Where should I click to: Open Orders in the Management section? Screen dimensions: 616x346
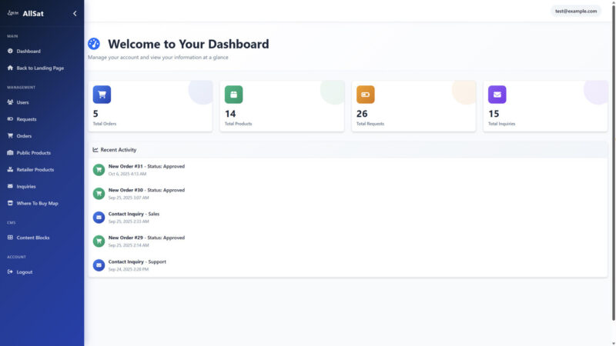point(24,136)
